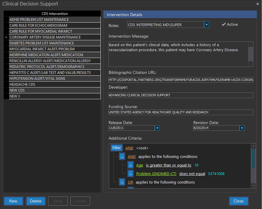262x209 pixels.
Task: Choose the ADHD PROBLEM LIST MAINTENANCE row
Action: click(55, 20)
